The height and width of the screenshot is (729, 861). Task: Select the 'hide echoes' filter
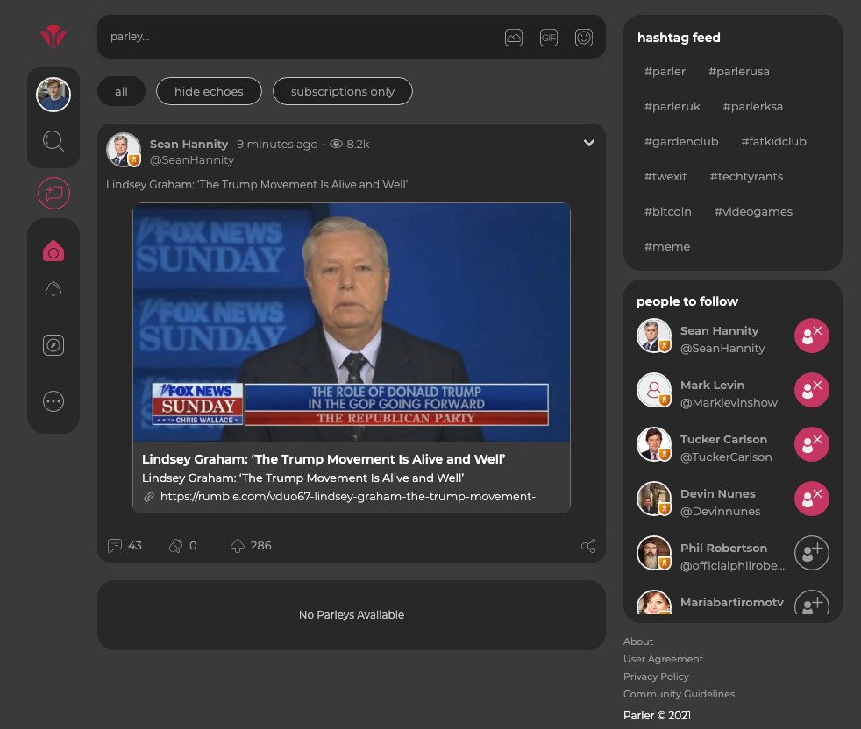click(x=209, y=91)
